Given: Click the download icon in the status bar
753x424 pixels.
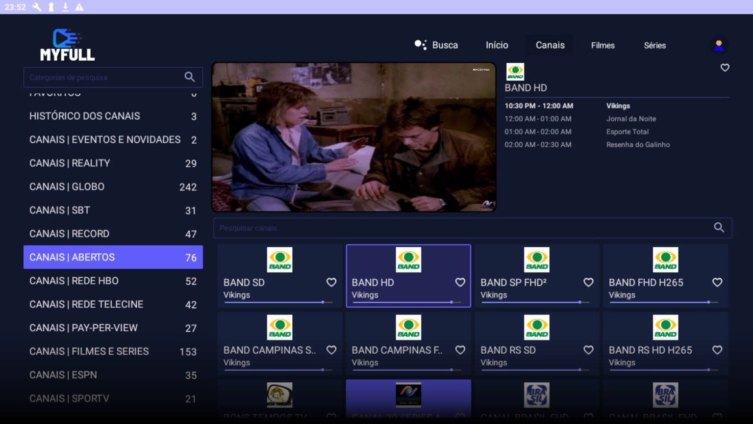Looking at the screenshot, I should coord(65,7).
